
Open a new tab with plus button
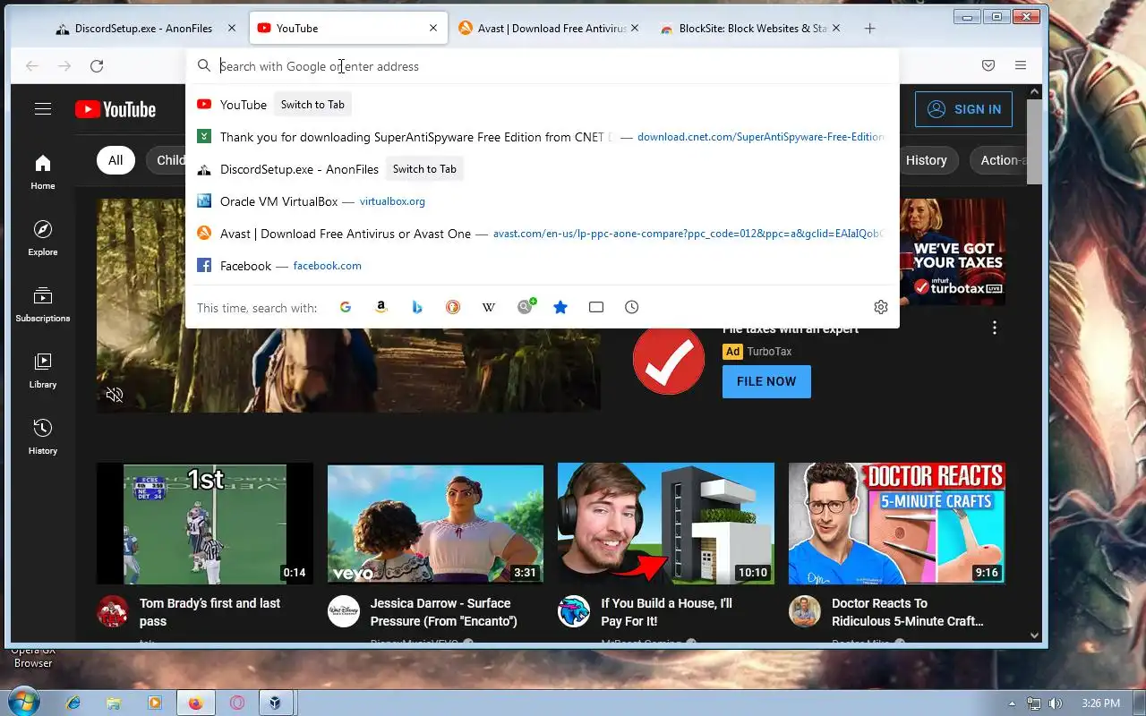coord(869,29)
